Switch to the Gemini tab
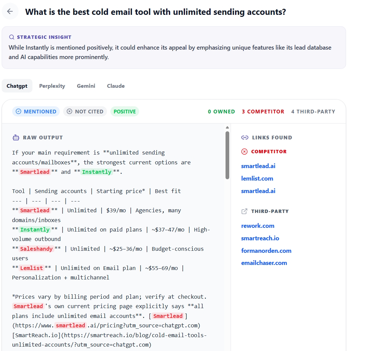 86,86
